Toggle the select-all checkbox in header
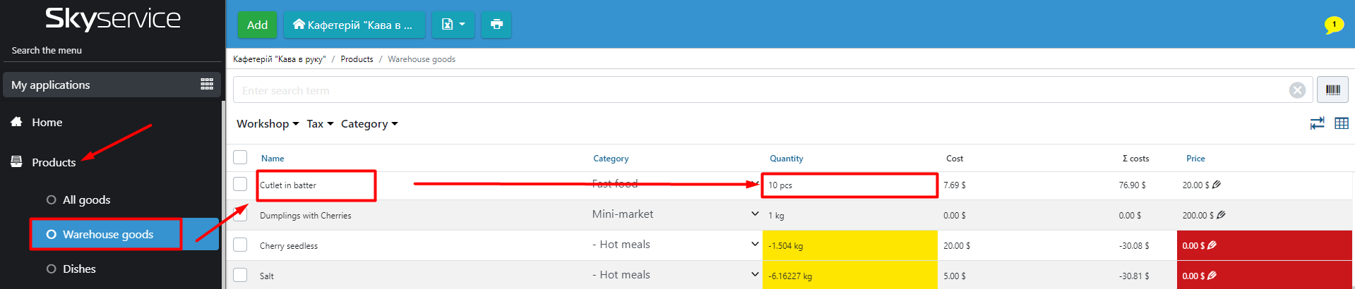 pos(240,157)
